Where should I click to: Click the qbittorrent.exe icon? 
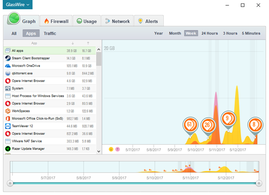point(8,73)
